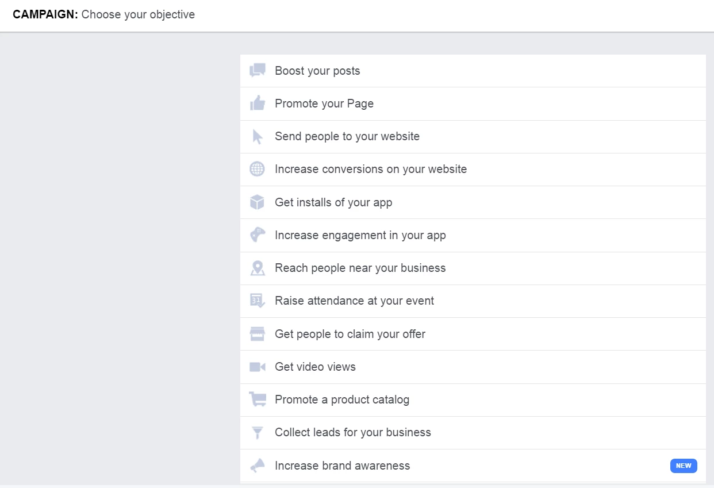Choose the Get video views objective
The width and height of the screenshot is (714, 488).
pos(315,366)
